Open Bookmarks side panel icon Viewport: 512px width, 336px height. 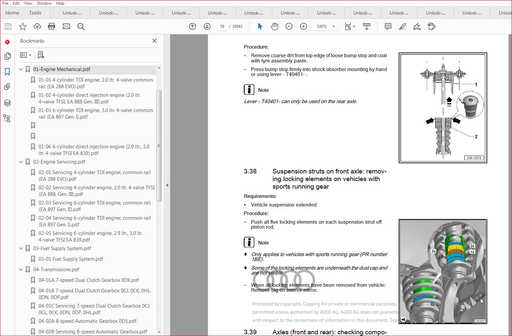[x=7, y=71]
